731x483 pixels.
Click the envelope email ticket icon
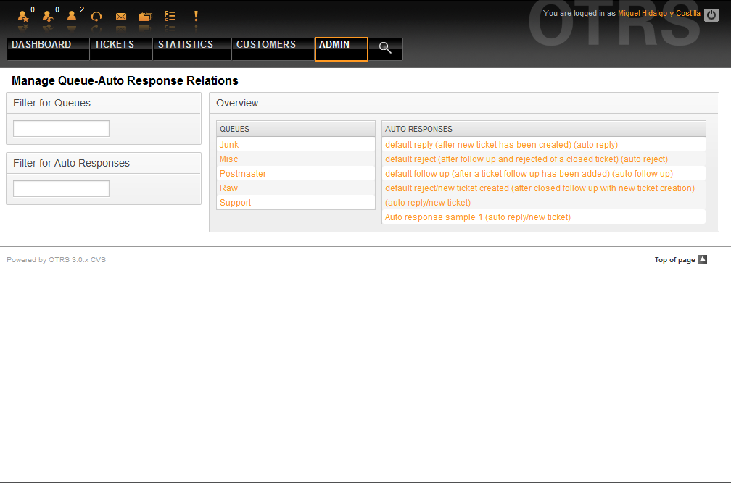click(x=121, y=16)
